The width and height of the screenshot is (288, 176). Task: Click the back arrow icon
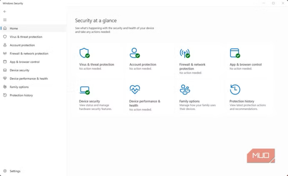[x=5, y=12]
